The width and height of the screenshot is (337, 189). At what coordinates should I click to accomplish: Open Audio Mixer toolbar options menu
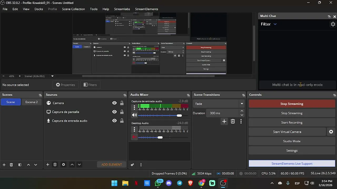(141, 165)
